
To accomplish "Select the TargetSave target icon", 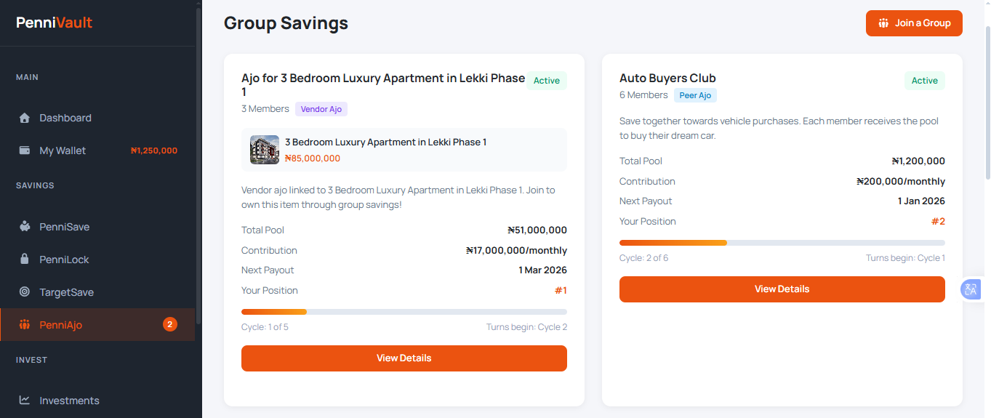I will (25, 292).
